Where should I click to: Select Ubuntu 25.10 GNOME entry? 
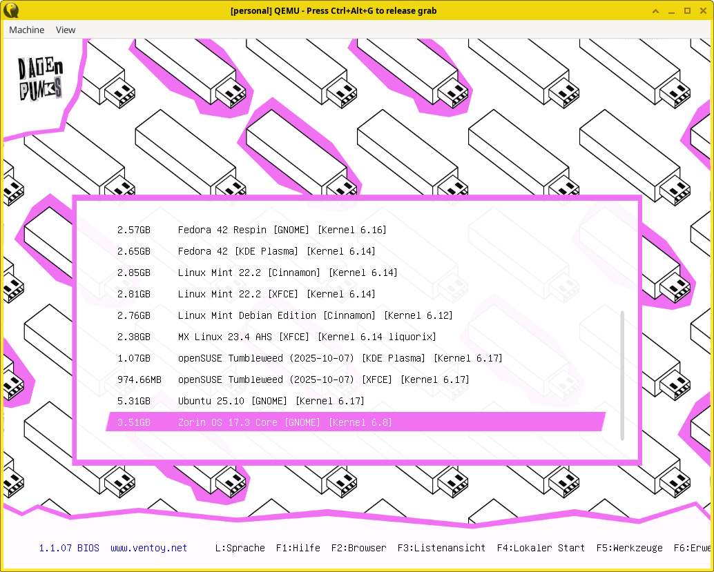point(271,401)
